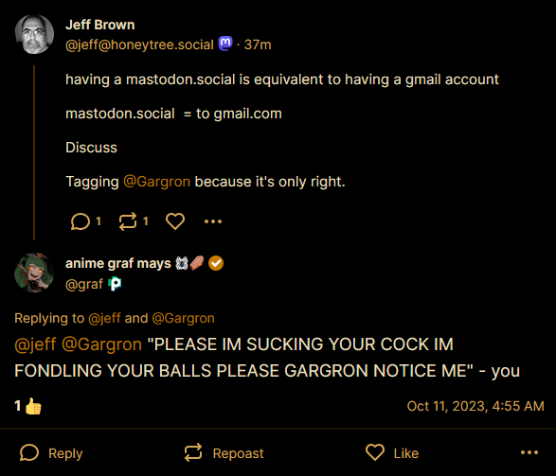Click the Oct 11, 2023, 4:55 AM timestamp
The width and height of the screenshot is (556, 476).
pos(475,406)
